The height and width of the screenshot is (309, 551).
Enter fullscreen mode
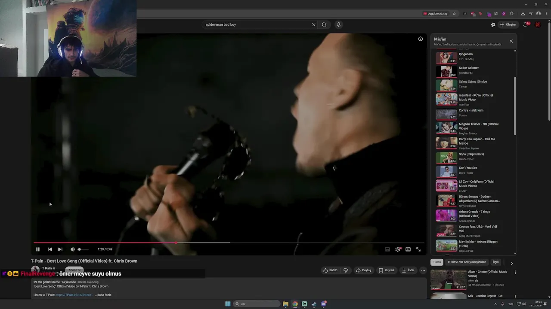tap(418, 249)
